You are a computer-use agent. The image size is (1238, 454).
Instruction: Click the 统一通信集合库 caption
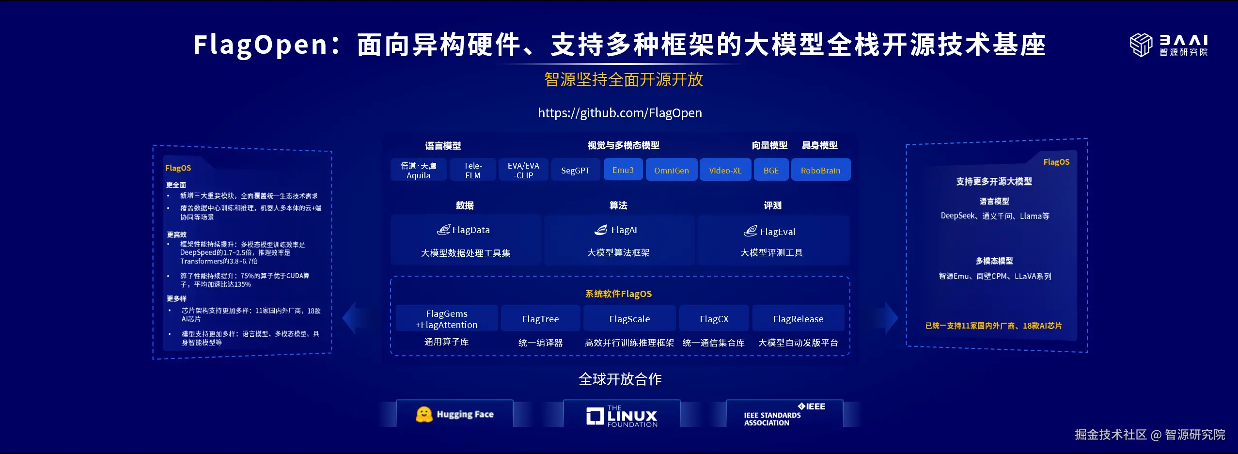(x=713, y=343)
